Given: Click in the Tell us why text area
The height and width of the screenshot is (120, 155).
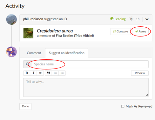Looking at the screenshot, I should point(86,87).
